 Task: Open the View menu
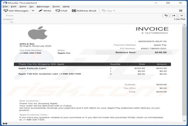click(x=23, y=6)
